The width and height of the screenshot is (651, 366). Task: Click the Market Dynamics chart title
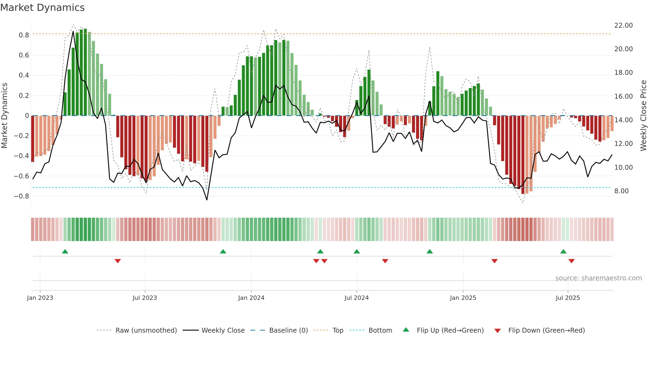[x=42, y=8]
